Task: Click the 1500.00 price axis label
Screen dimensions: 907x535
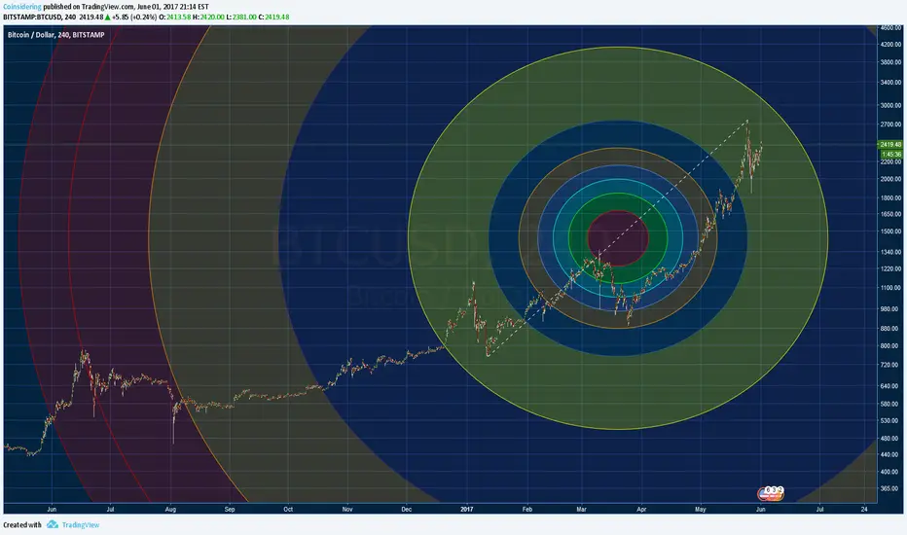Action: (x=890, y=232)
